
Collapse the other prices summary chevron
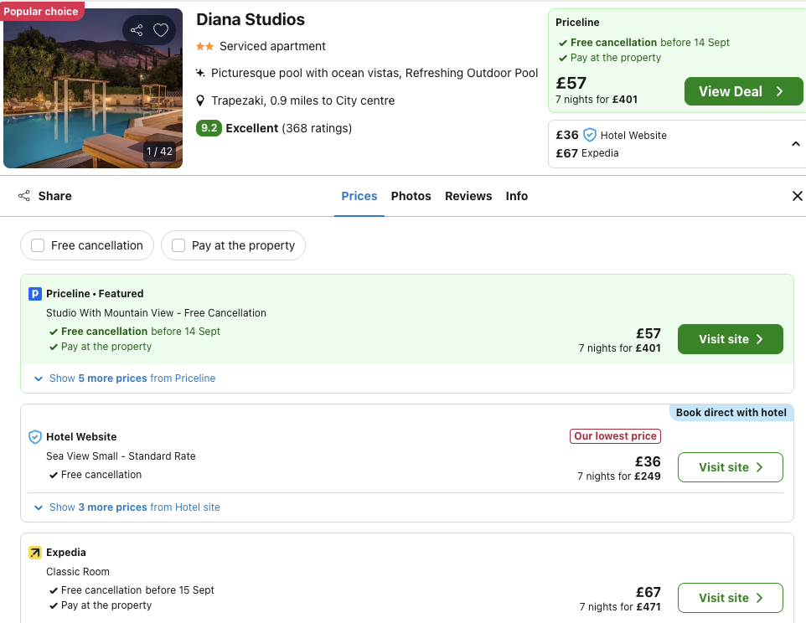795,144
